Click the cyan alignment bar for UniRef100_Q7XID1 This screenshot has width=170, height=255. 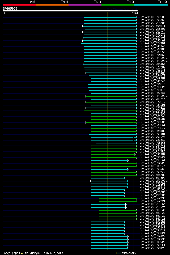tap(108, 44)
